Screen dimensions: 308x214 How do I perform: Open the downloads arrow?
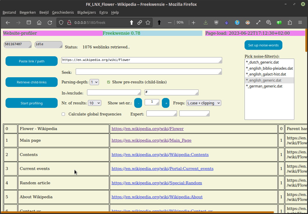(206, 22)
